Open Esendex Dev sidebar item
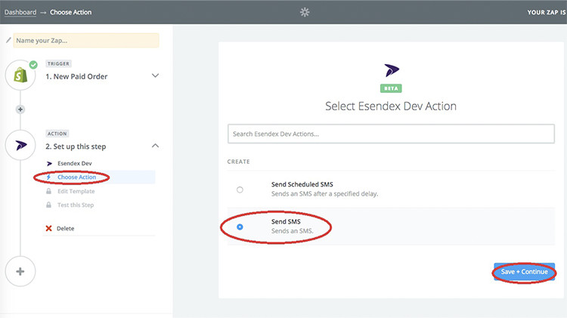The image size is (567, 318). click(x=73, y=163)
